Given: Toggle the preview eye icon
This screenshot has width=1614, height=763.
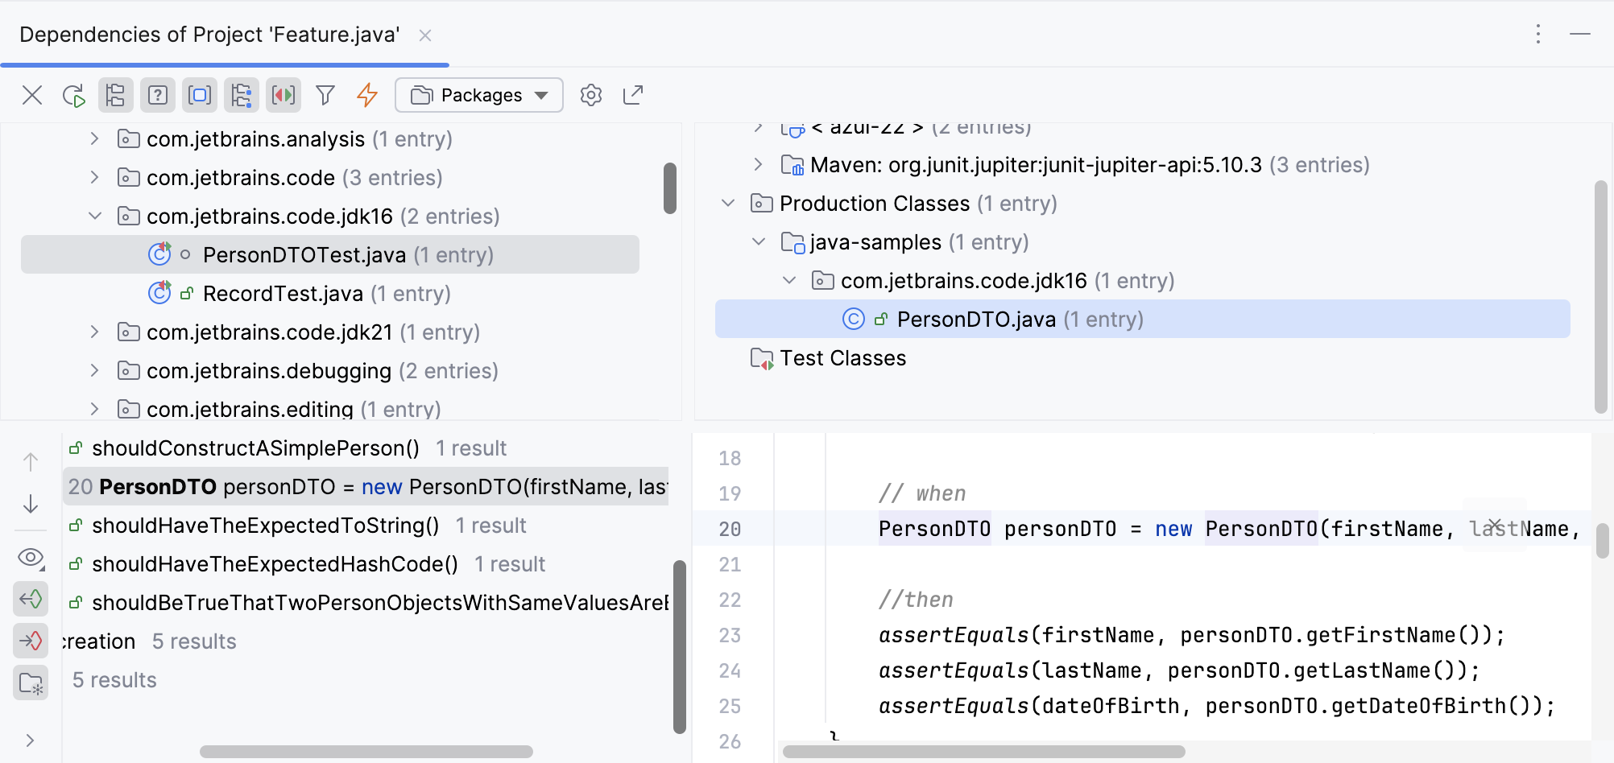Looking at the screenshot, I should point(31,558).
